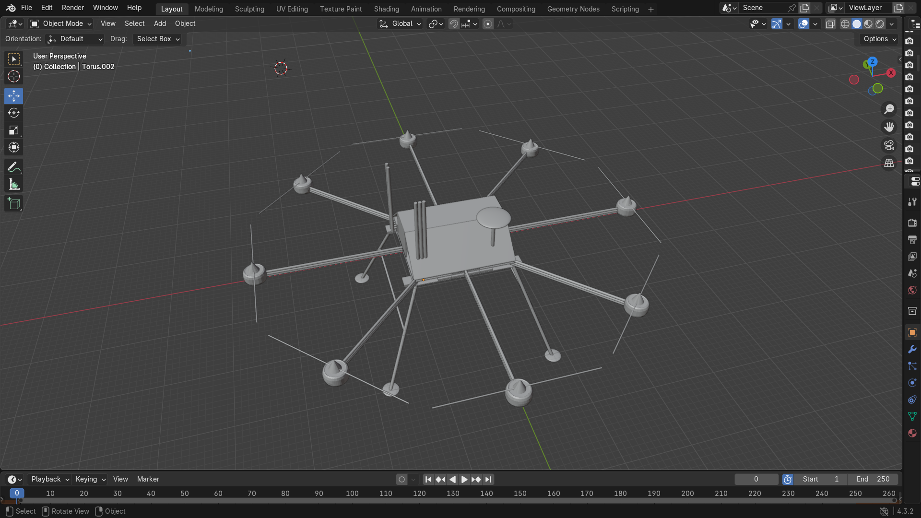
Task: Open the Transform Orientation Global dropdown
Action: 400,24
